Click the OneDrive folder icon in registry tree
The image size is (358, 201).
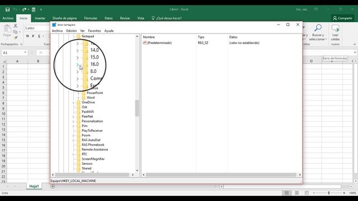(78, 102)
